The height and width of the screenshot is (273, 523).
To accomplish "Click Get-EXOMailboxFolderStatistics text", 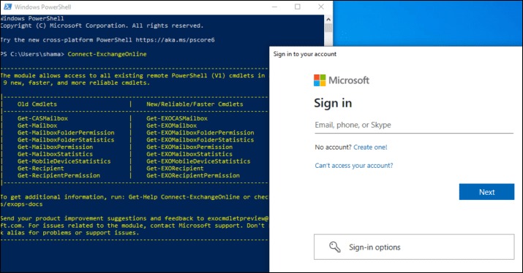I will click(x=200, y=140).
